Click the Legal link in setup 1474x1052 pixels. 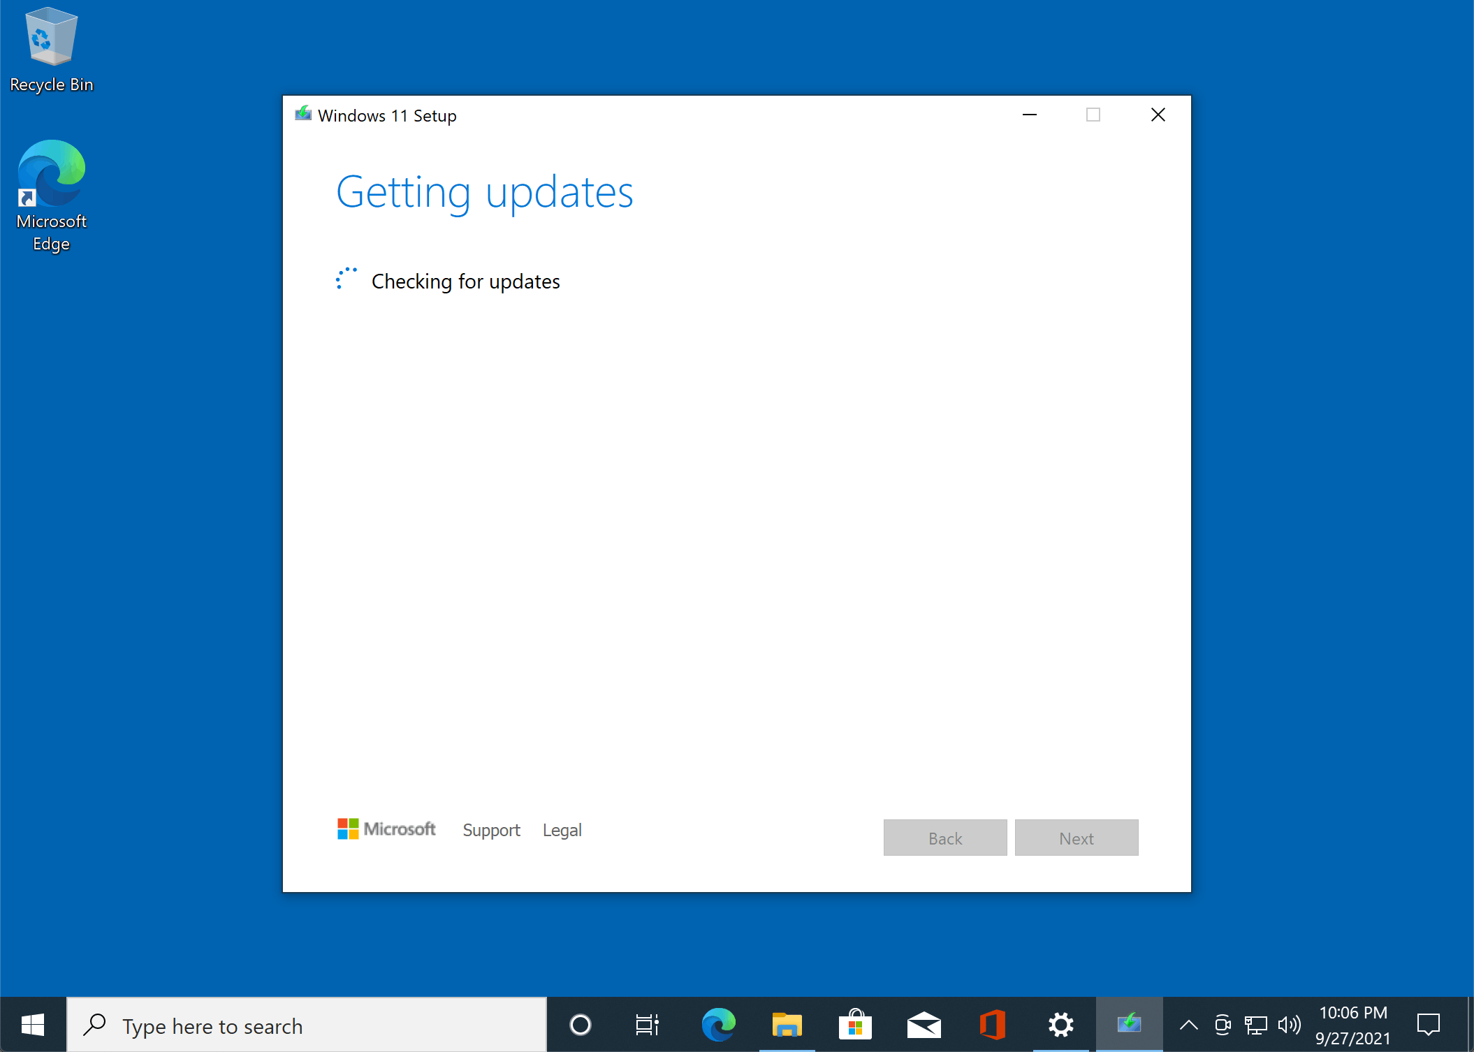(x=564, y=829)
